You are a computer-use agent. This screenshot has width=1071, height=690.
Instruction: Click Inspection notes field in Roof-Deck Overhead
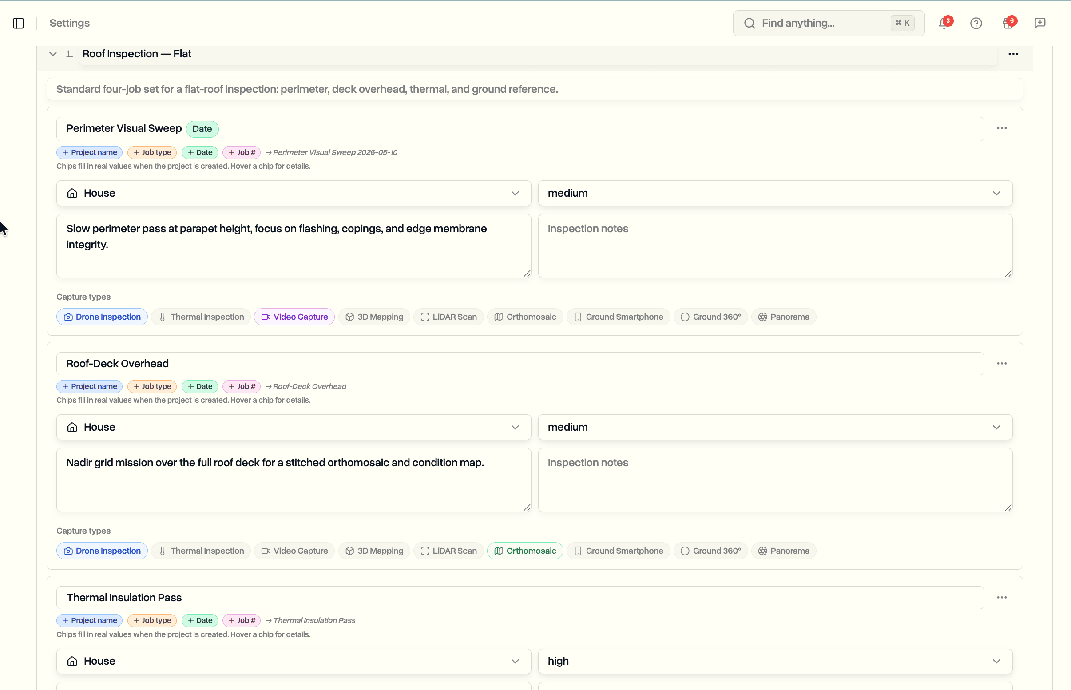(x=775, y=480)
